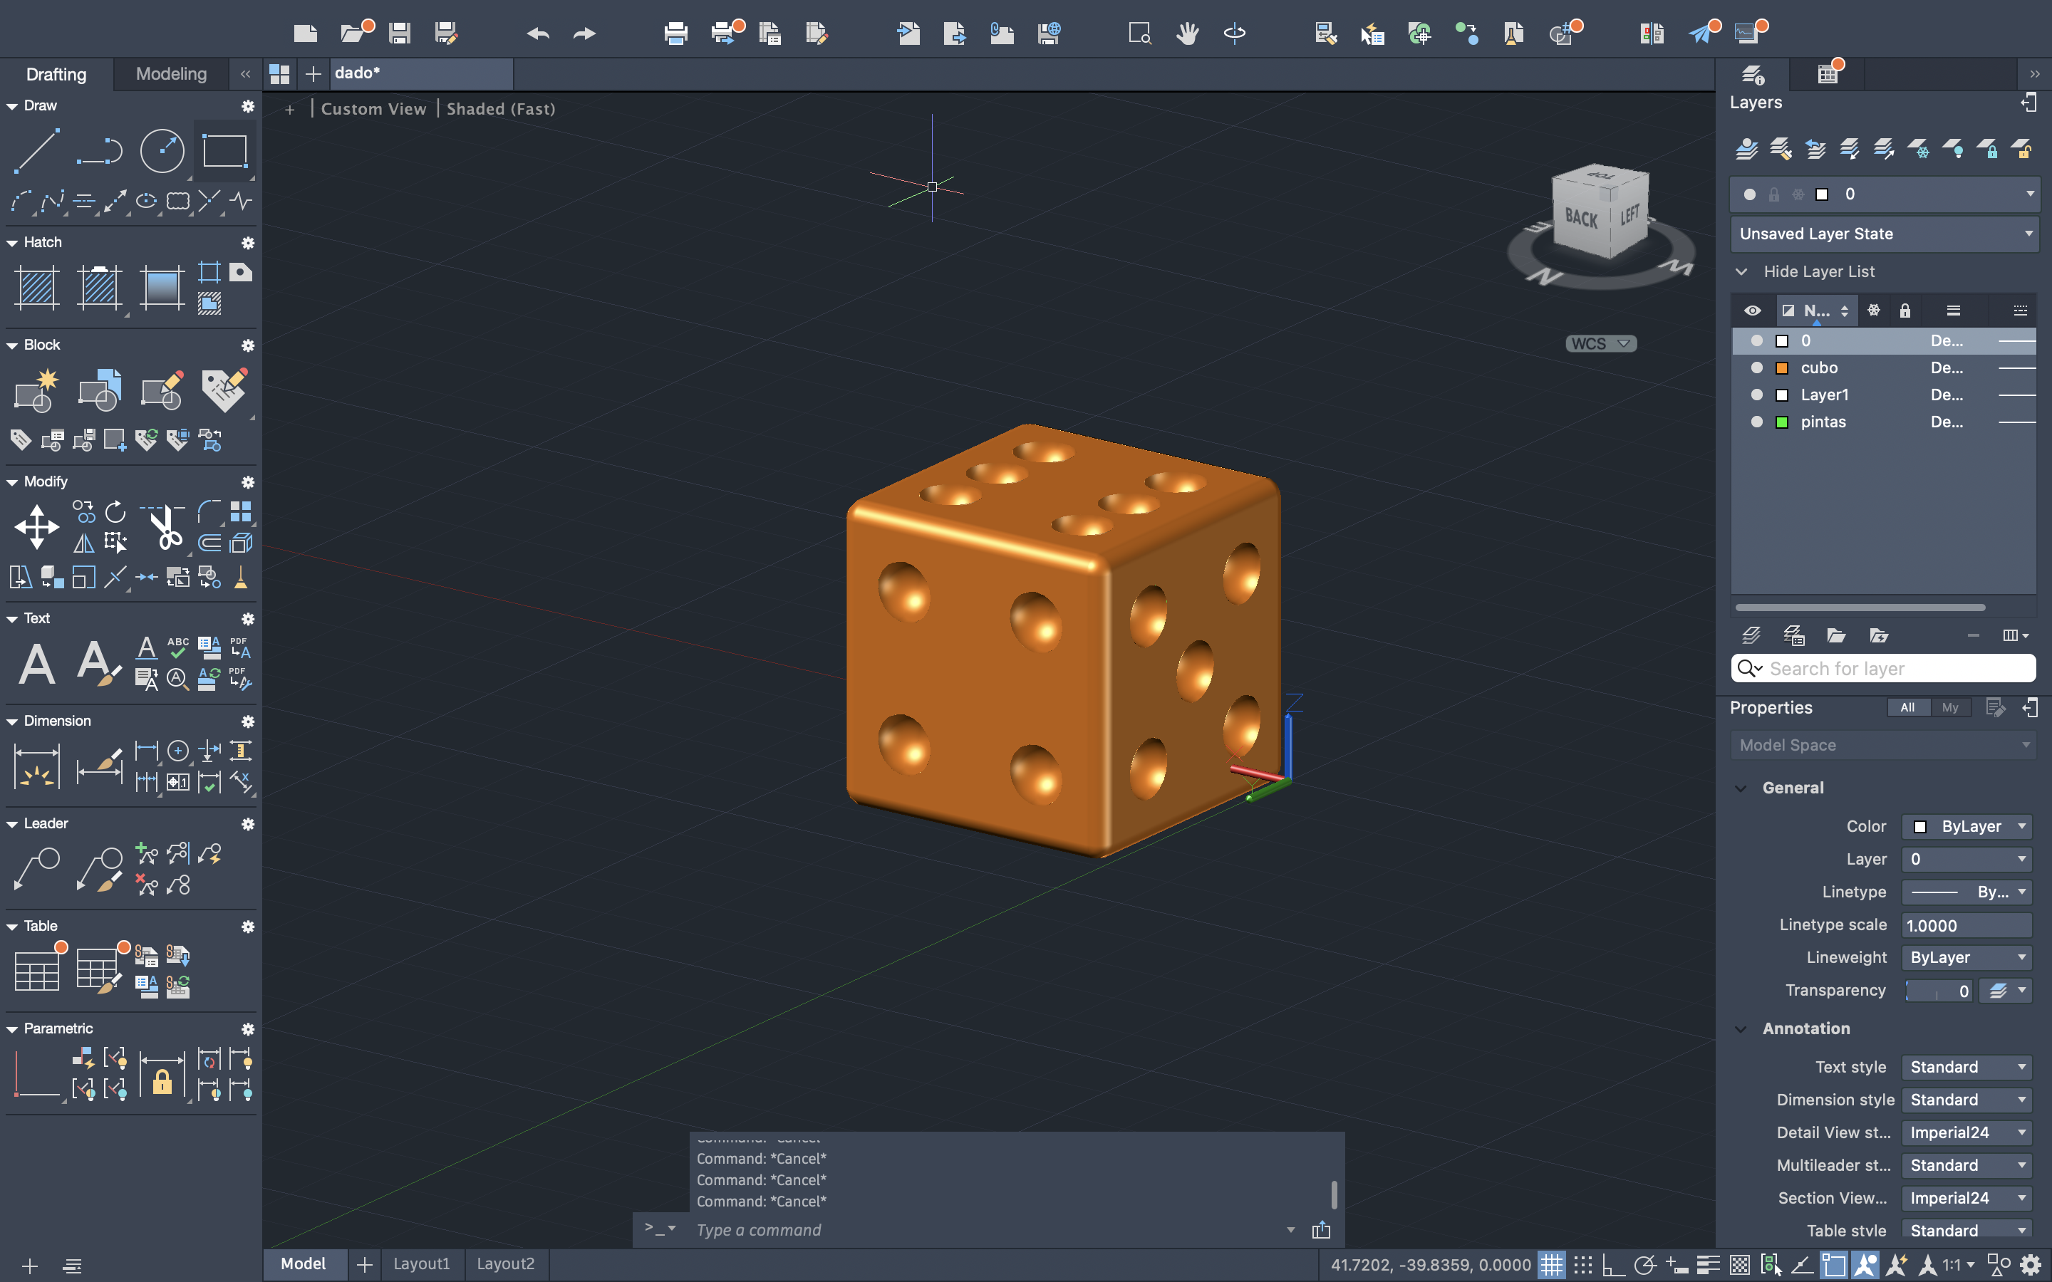Open the Unsaved Layer State dropdown

[1883, 234]
